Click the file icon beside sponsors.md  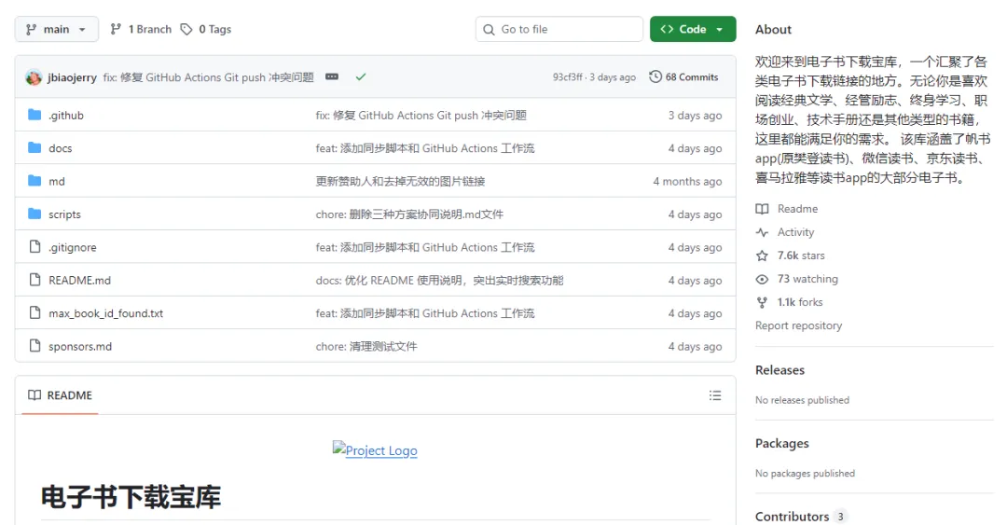click(34, 346)
